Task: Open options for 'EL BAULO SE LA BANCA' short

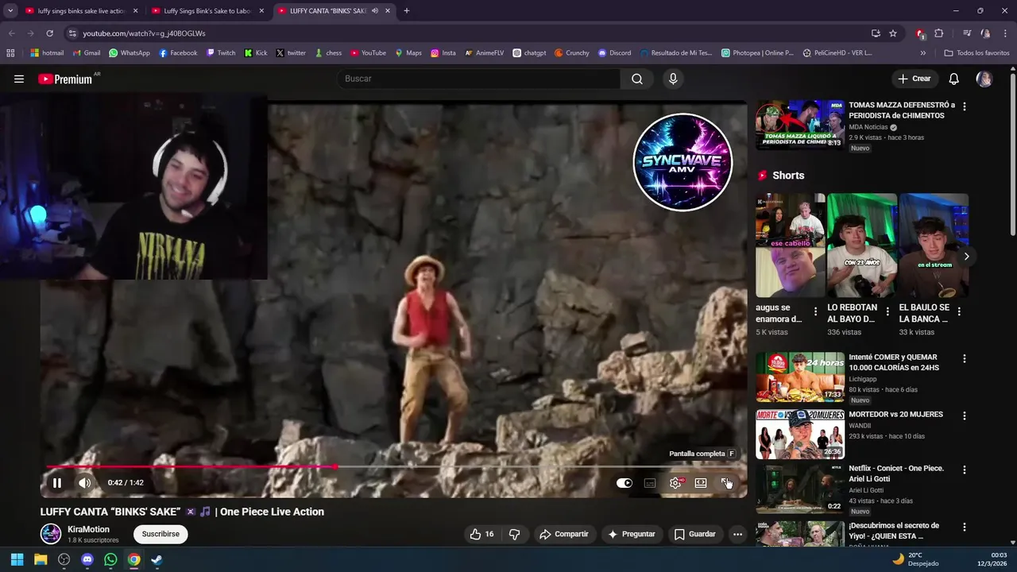Action: (959, 312)
